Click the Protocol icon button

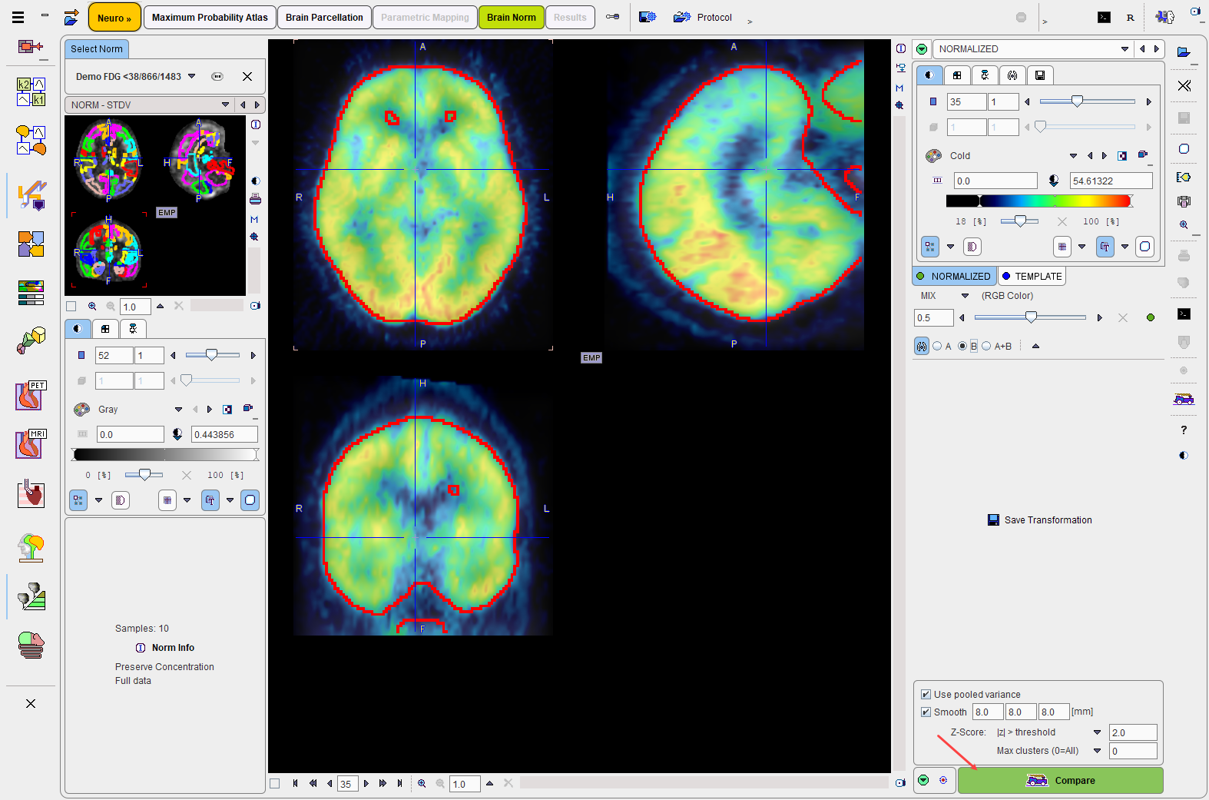(x=682, y=17)
